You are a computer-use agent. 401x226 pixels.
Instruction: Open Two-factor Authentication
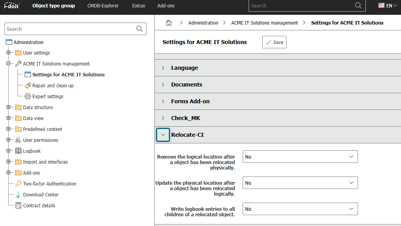[x=50, y=184]
